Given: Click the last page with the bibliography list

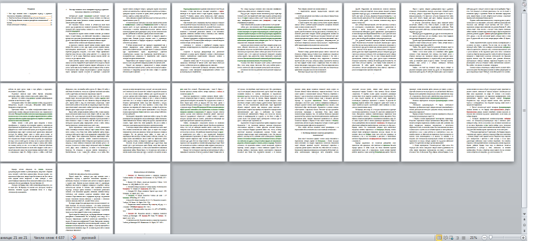Looking at the screenshot, I should click(142, 198).
